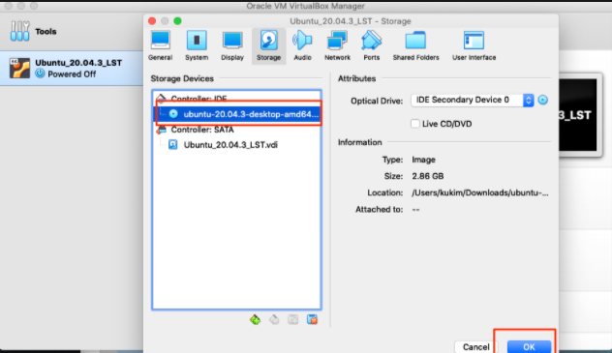The image size is (612, 353).
Task: Click the Controller: SATA icon
Action: [162, 130]
